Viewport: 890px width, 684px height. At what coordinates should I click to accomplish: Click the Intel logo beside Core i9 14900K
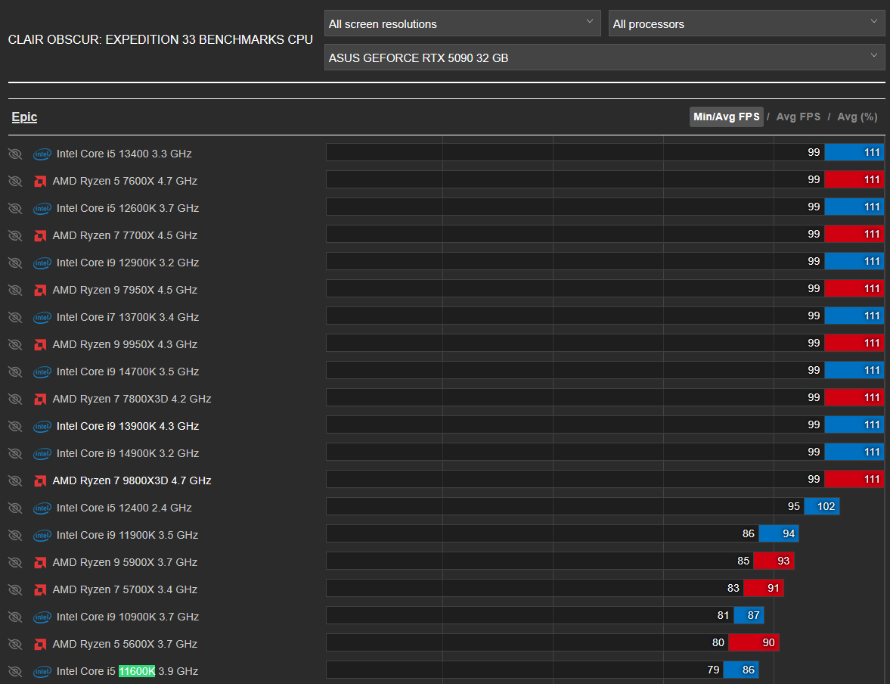[x=42, y=454]
